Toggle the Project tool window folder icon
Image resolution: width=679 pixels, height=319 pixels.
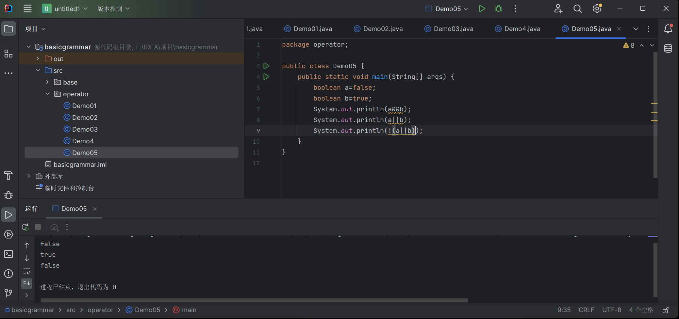[8, 29]
